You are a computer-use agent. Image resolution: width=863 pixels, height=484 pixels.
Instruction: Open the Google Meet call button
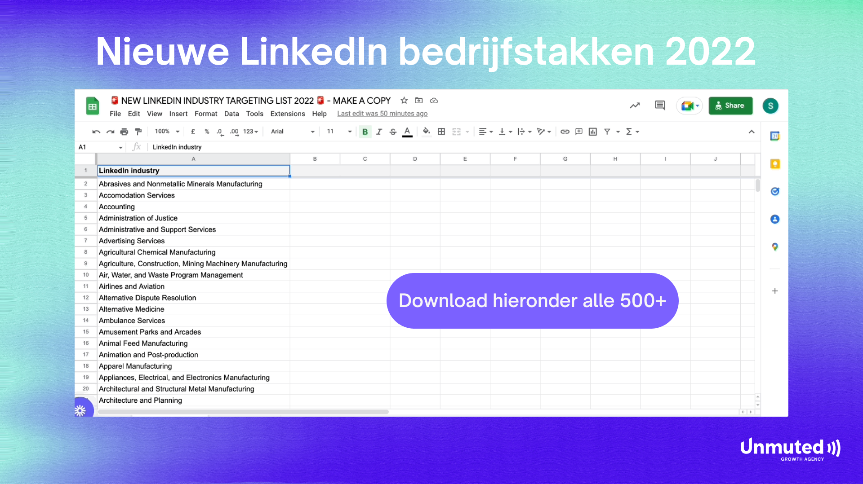690,106
